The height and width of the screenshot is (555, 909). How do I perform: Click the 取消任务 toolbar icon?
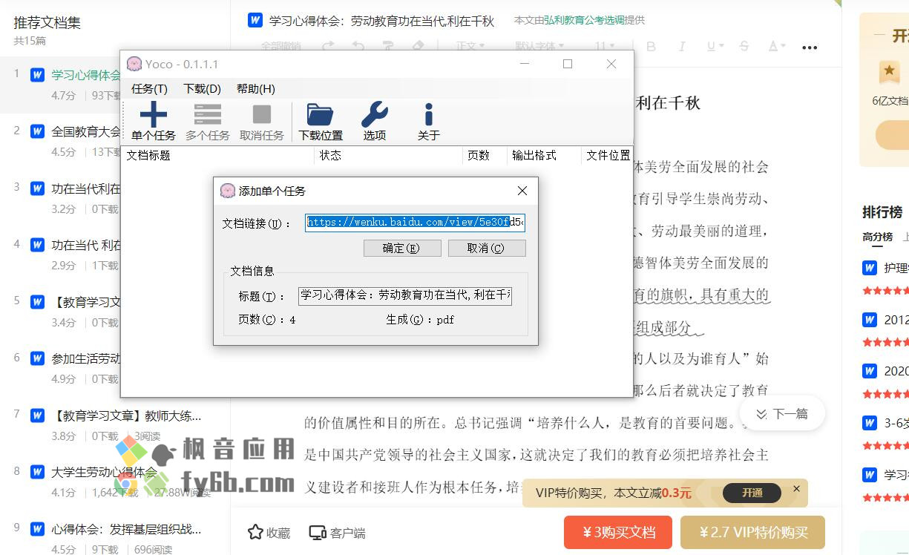tap(262, 115)
